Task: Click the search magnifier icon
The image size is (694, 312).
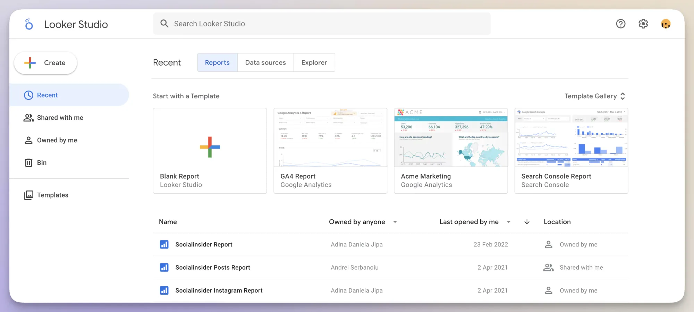Action: pyautogui.click(x=164, y=24)
